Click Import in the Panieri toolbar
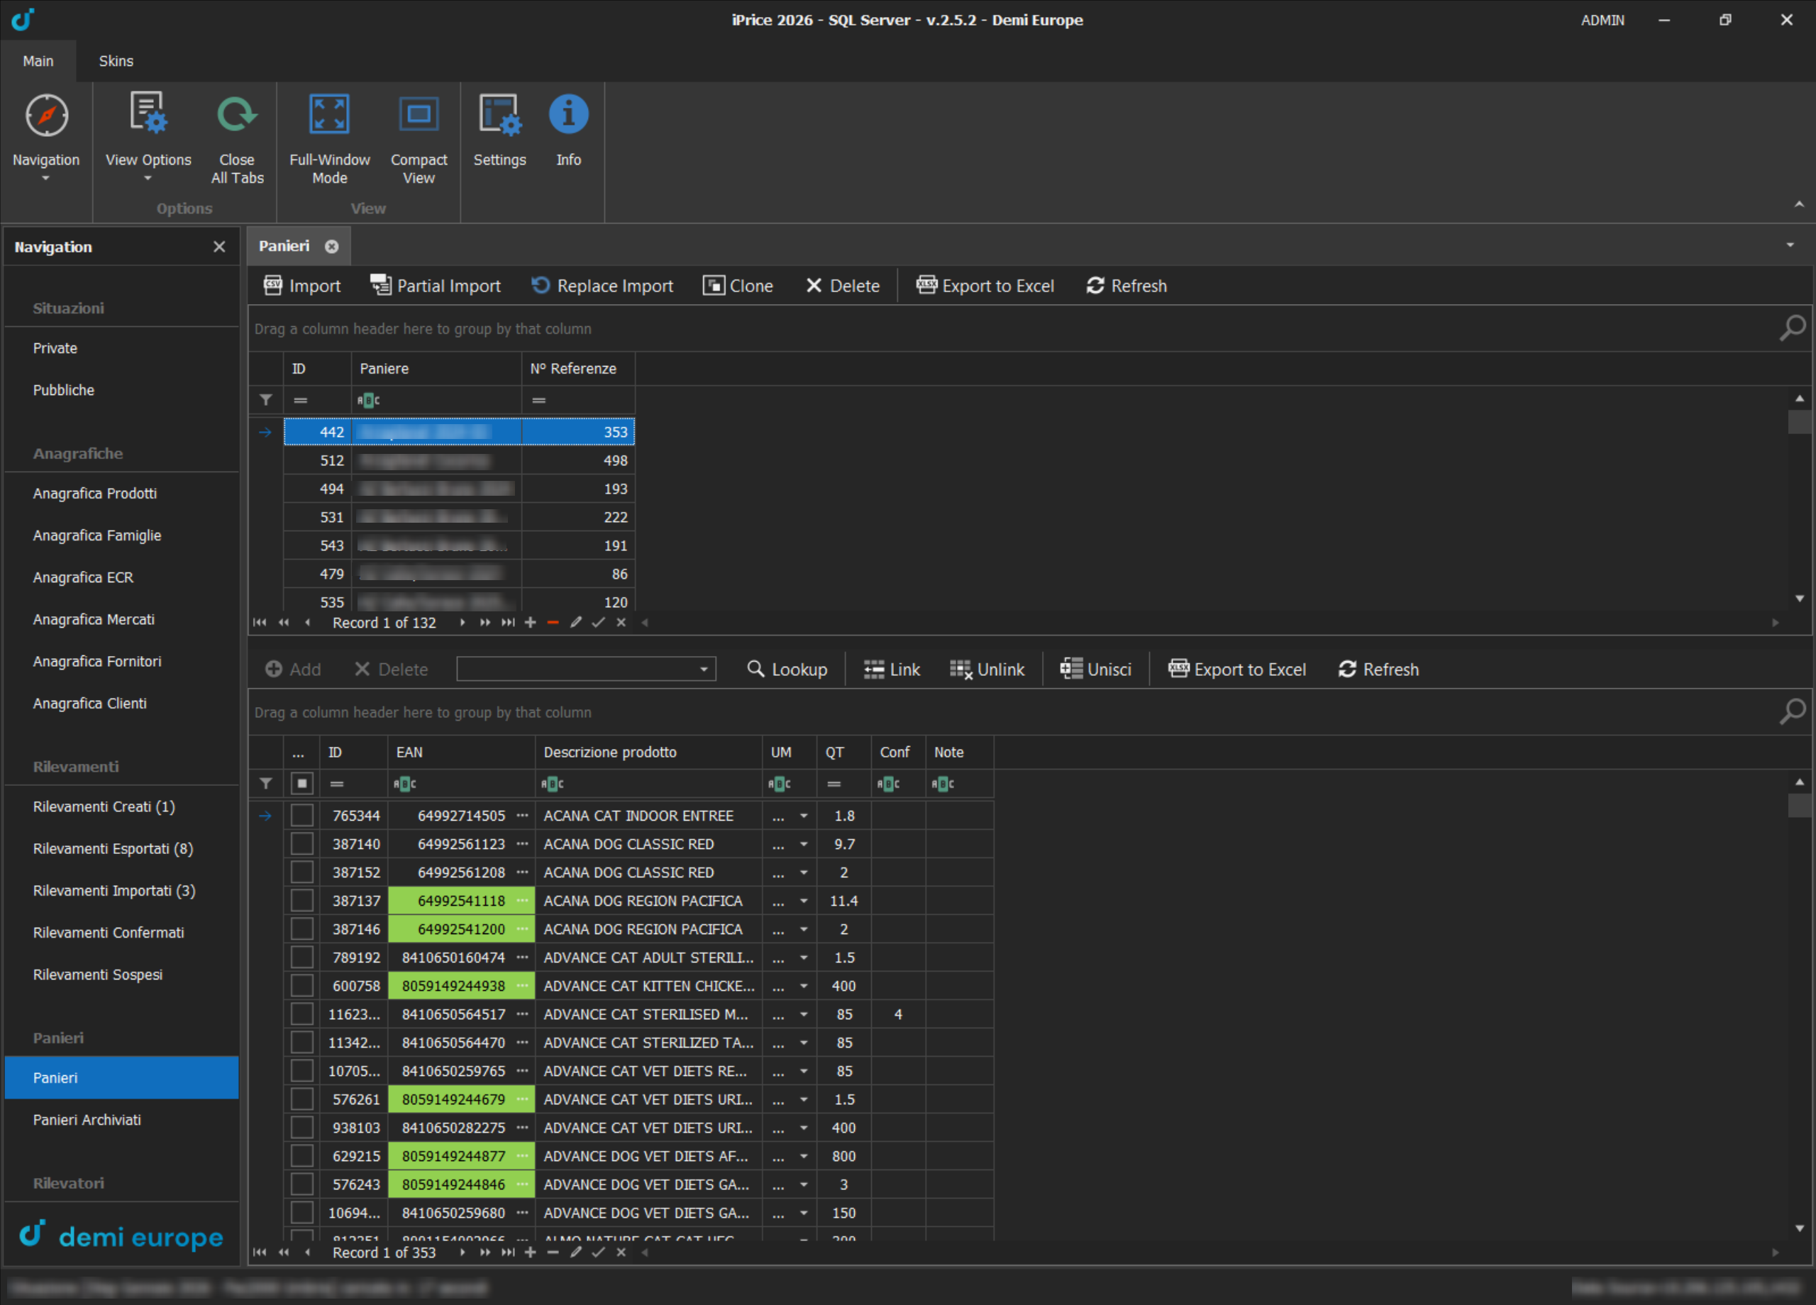 coord(303,286)
